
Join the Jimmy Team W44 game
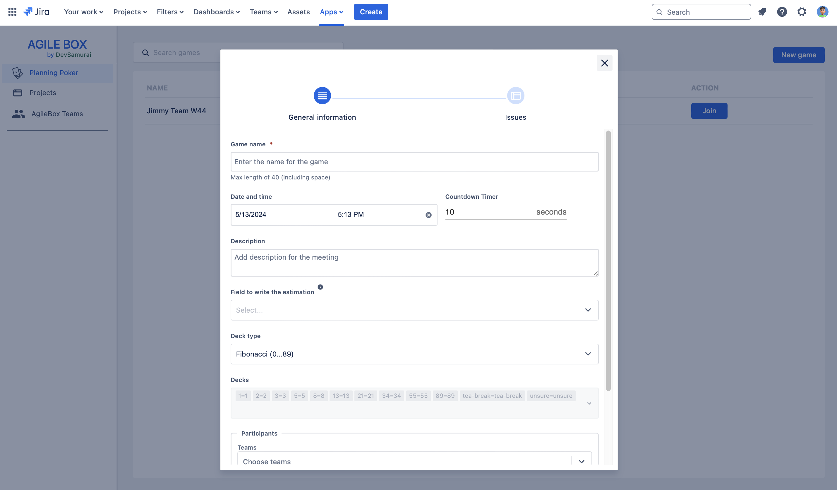[709, 111]
